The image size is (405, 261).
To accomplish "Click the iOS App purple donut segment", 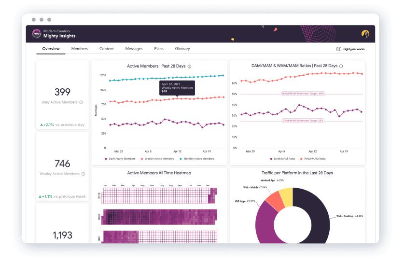I will tap(266, 225).
